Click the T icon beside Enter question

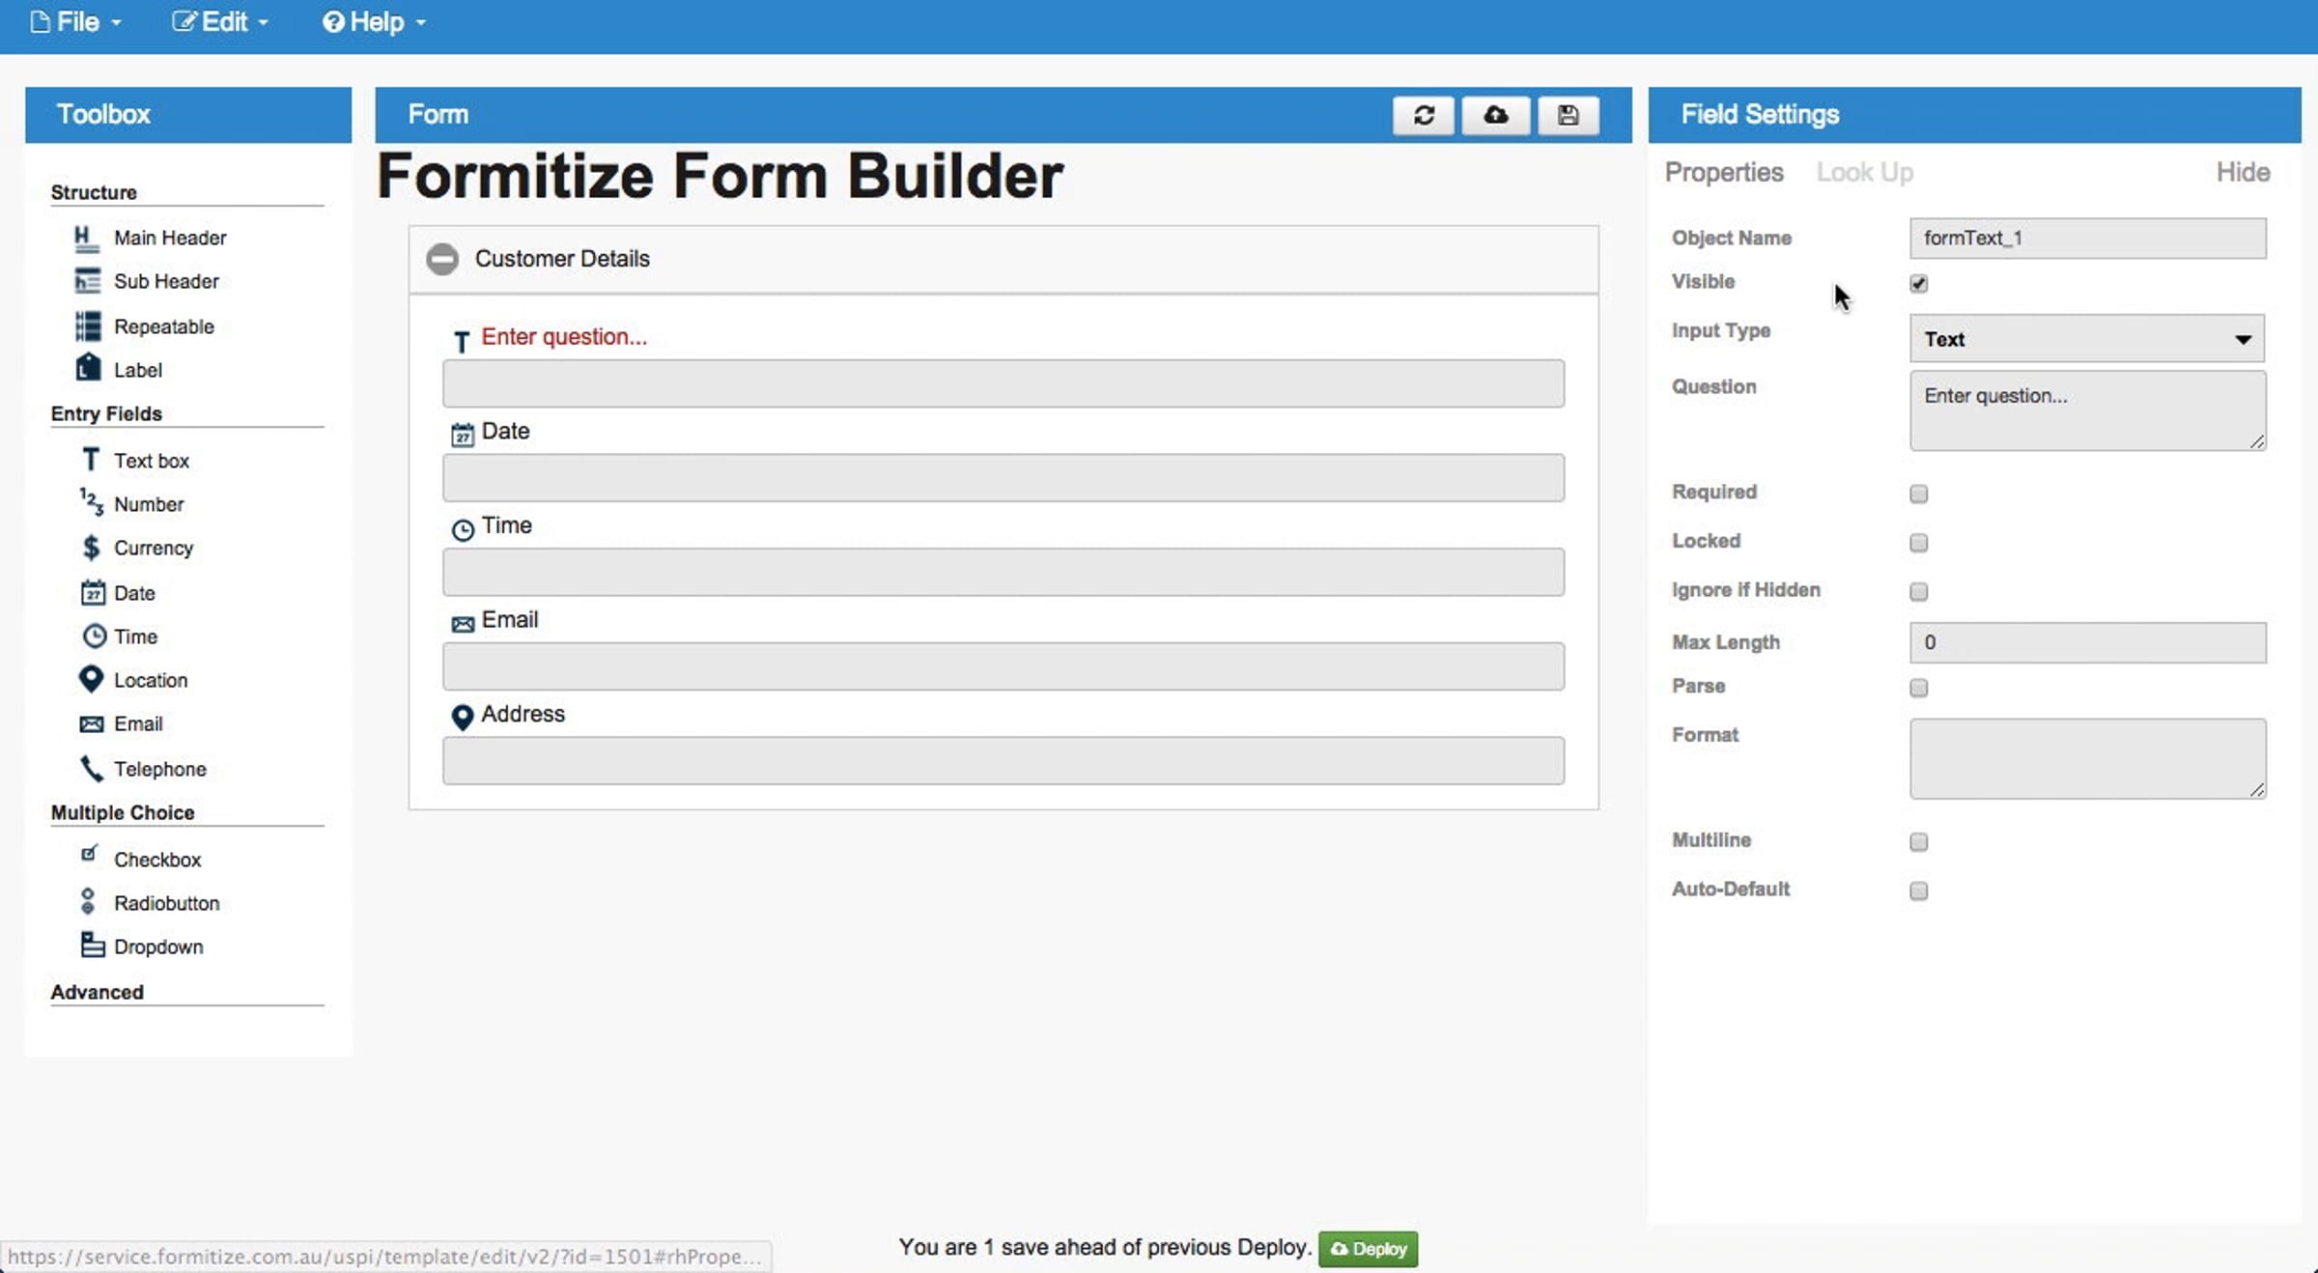coord(462,341)
